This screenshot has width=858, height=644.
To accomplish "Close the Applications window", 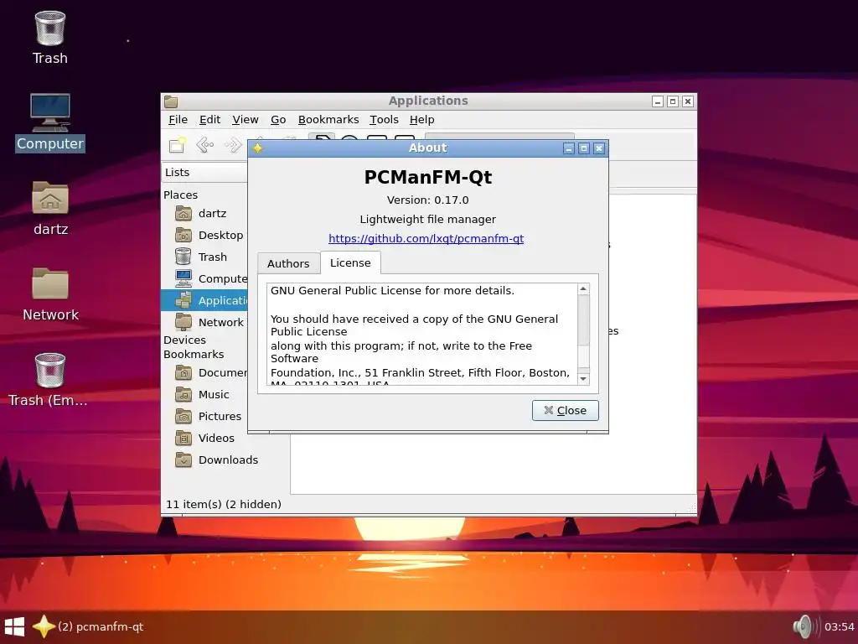I will [688, 101].
